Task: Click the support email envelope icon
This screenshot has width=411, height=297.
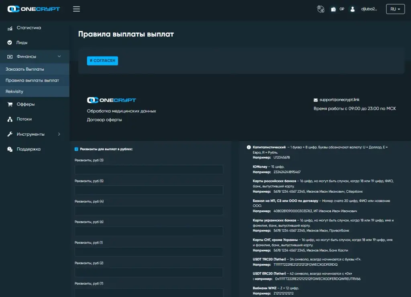Action: click(x=315, y=100)
